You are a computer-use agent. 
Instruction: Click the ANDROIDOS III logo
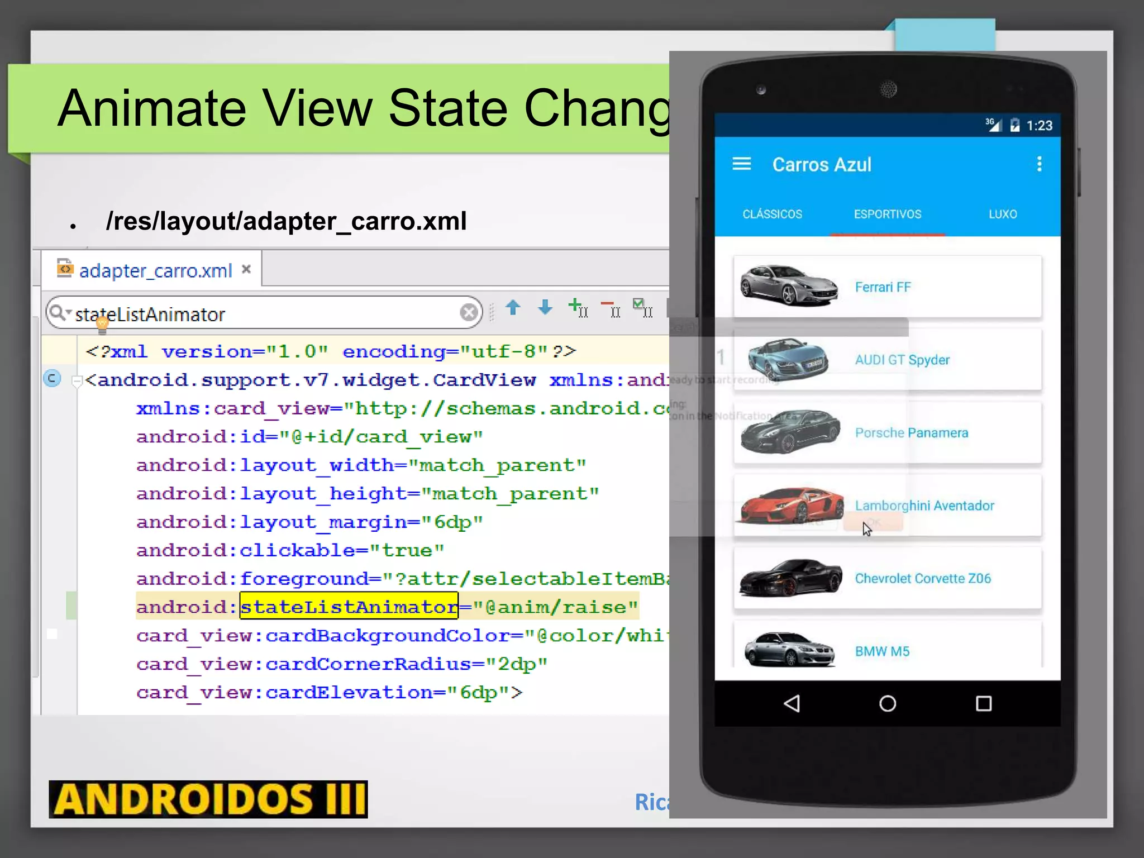(208, 799)
